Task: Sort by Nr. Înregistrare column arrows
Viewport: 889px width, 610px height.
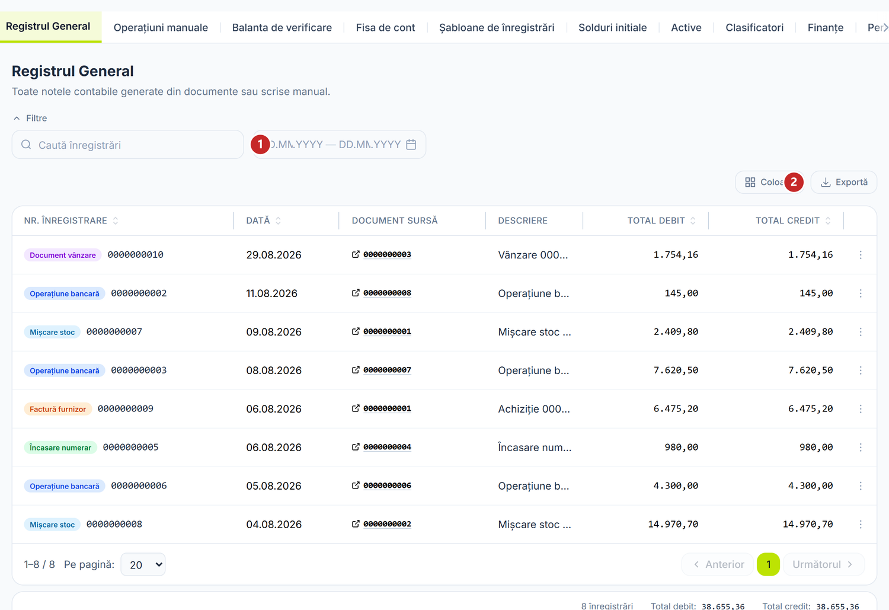Action: [x=116, y=221]
